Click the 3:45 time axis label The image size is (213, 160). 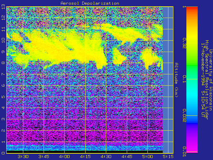(44, 157)
